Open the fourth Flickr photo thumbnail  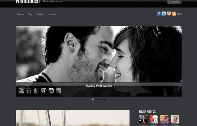175,119
